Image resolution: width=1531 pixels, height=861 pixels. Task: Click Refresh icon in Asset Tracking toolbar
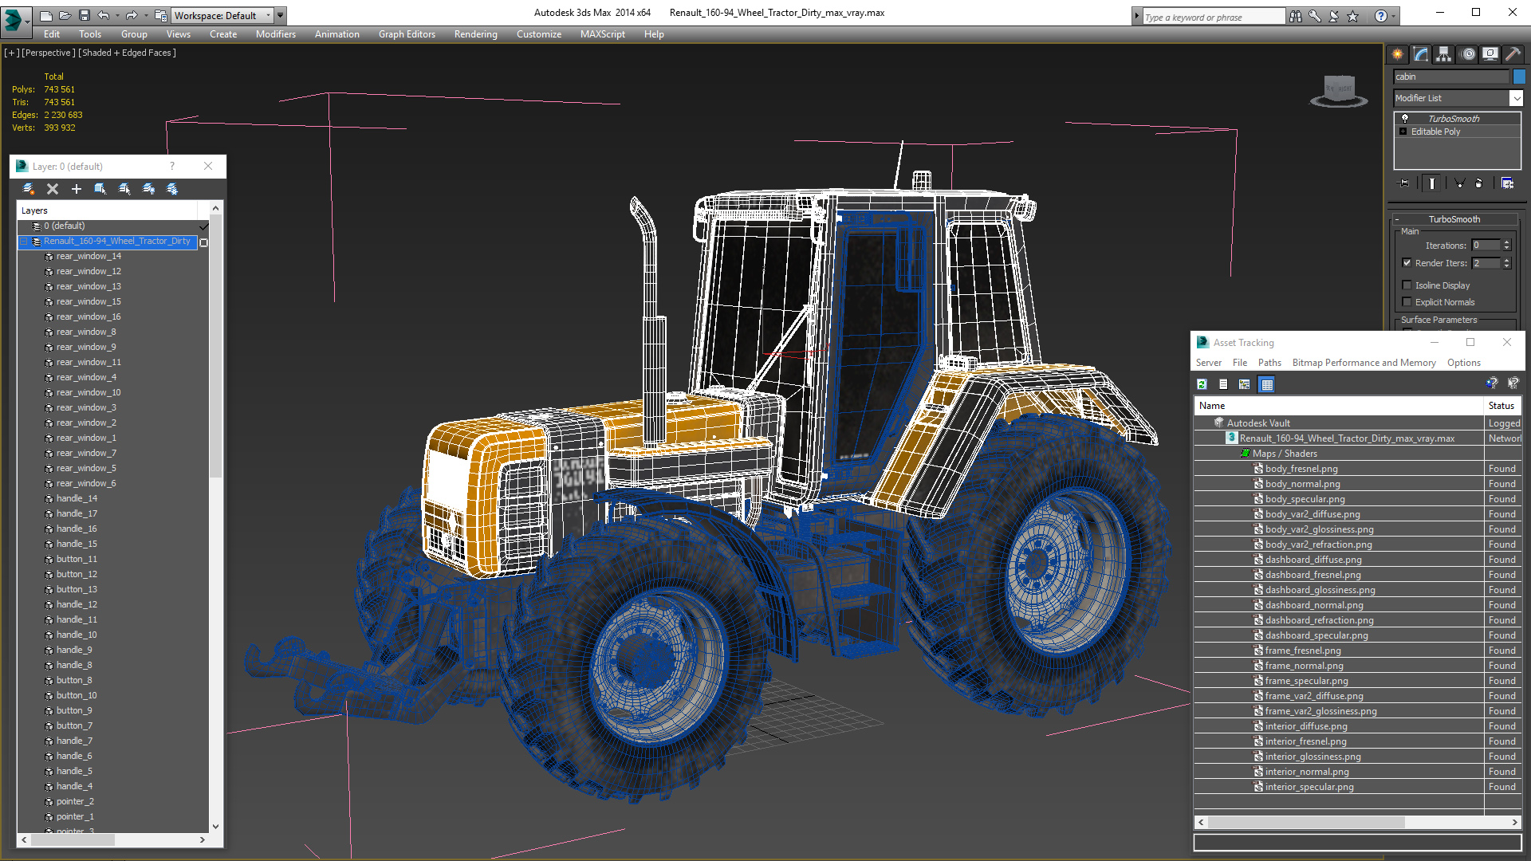tap(1202, 384)
